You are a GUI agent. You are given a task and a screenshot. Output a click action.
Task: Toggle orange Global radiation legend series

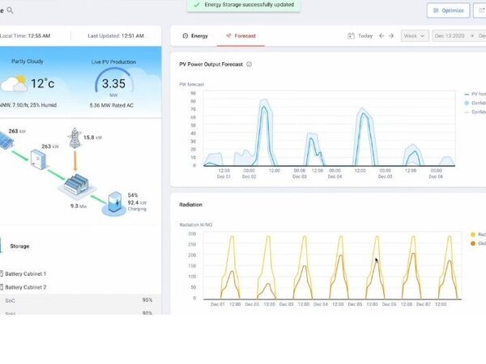(x=473, y=243)
